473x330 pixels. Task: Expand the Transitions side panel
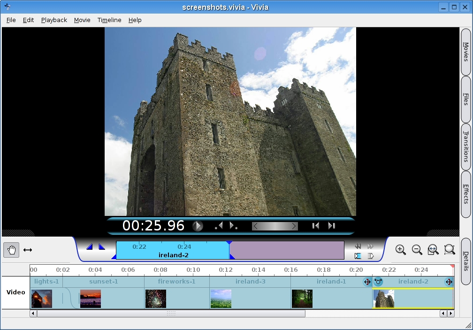point(466,147)
